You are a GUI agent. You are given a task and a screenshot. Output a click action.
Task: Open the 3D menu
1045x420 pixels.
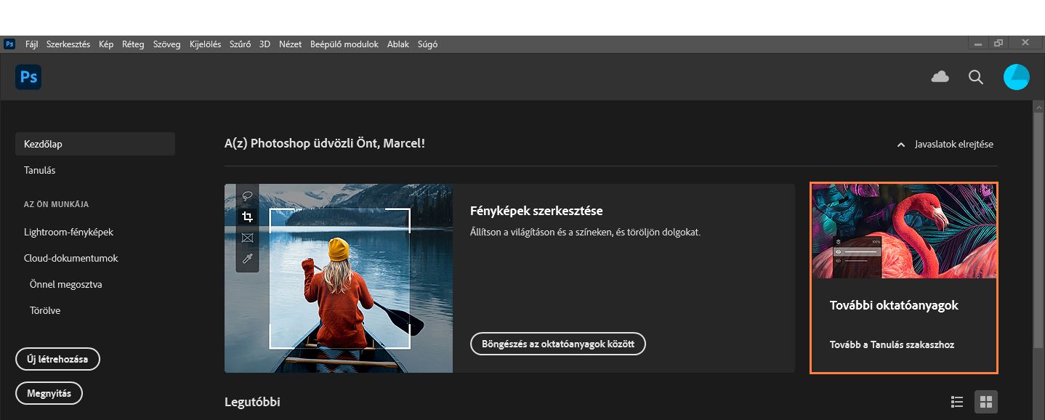265,44
